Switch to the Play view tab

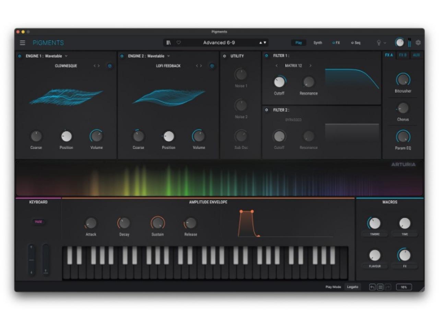tap(299, 43)
